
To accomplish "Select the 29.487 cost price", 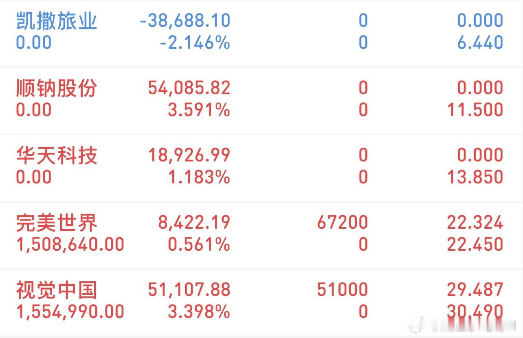I will click(475, 289).
